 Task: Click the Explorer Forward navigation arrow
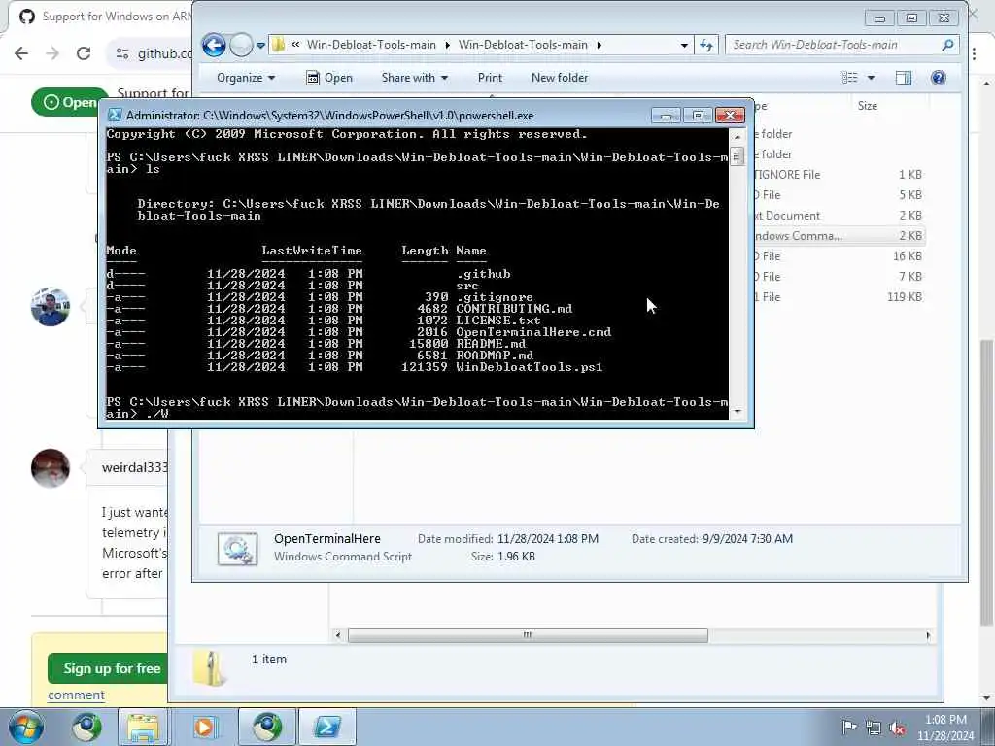pos(241,45)
